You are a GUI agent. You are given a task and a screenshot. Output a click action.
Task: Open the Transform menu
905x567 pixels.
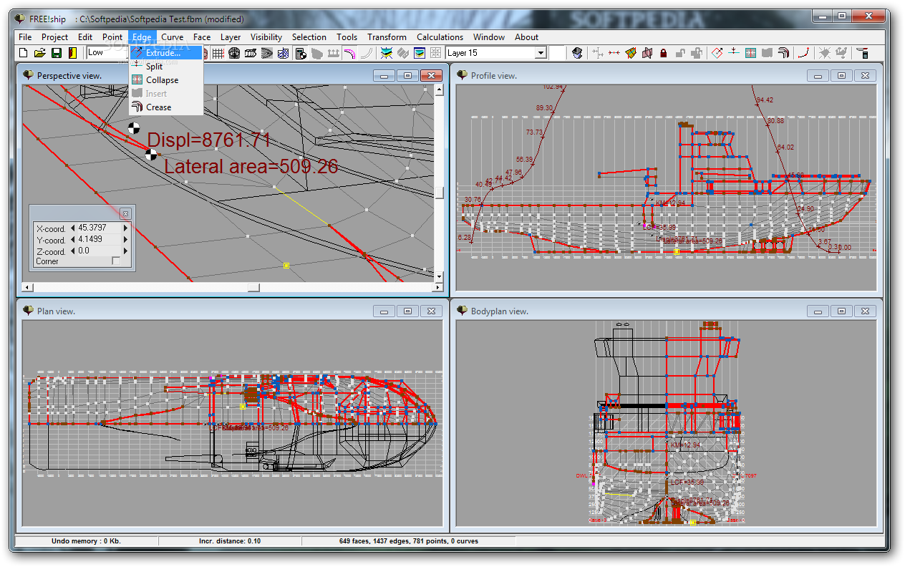coord(387,37)
